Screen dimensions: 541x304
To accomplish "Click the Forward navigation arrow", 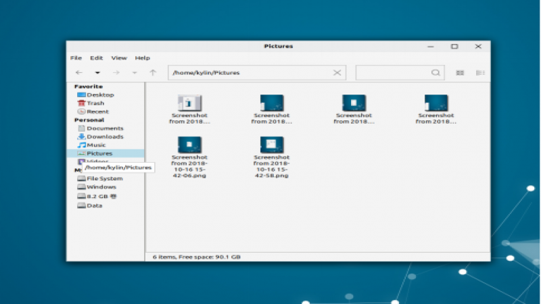I will coord(116,72).
